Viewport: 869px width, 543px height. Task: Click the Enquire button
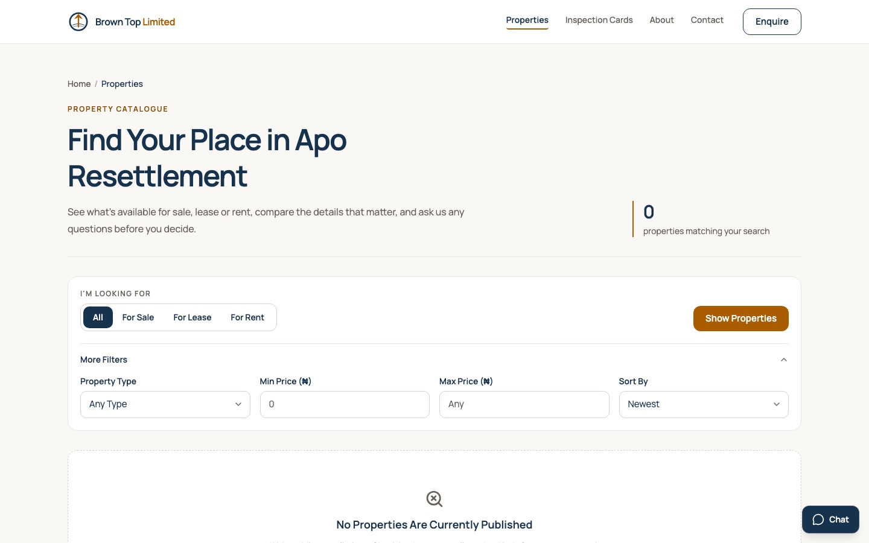[772, 22]
